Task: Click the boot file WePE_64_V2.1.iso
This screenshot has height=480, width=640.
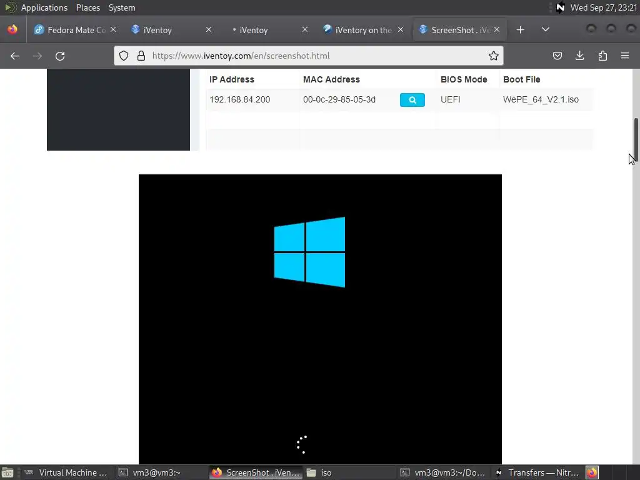Action: tap(541, 99)
